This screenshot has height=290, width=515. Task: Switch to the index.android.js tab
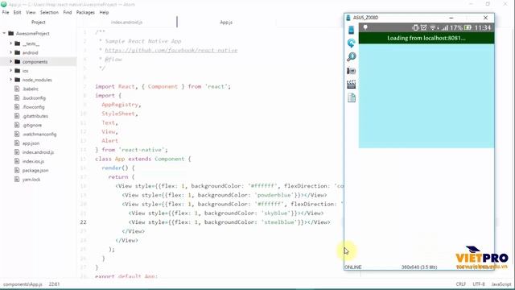tap(127, 23)
